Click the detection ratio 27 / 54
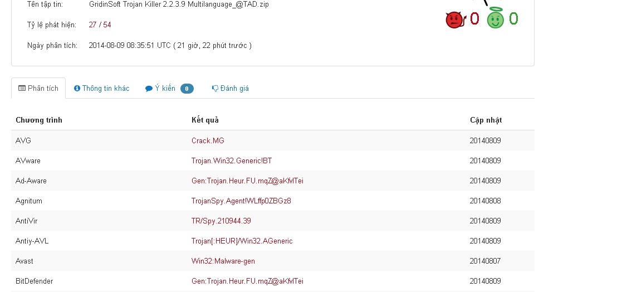Image resolution: width=627 pixels, height=292 pixels. tap(100, 25)
